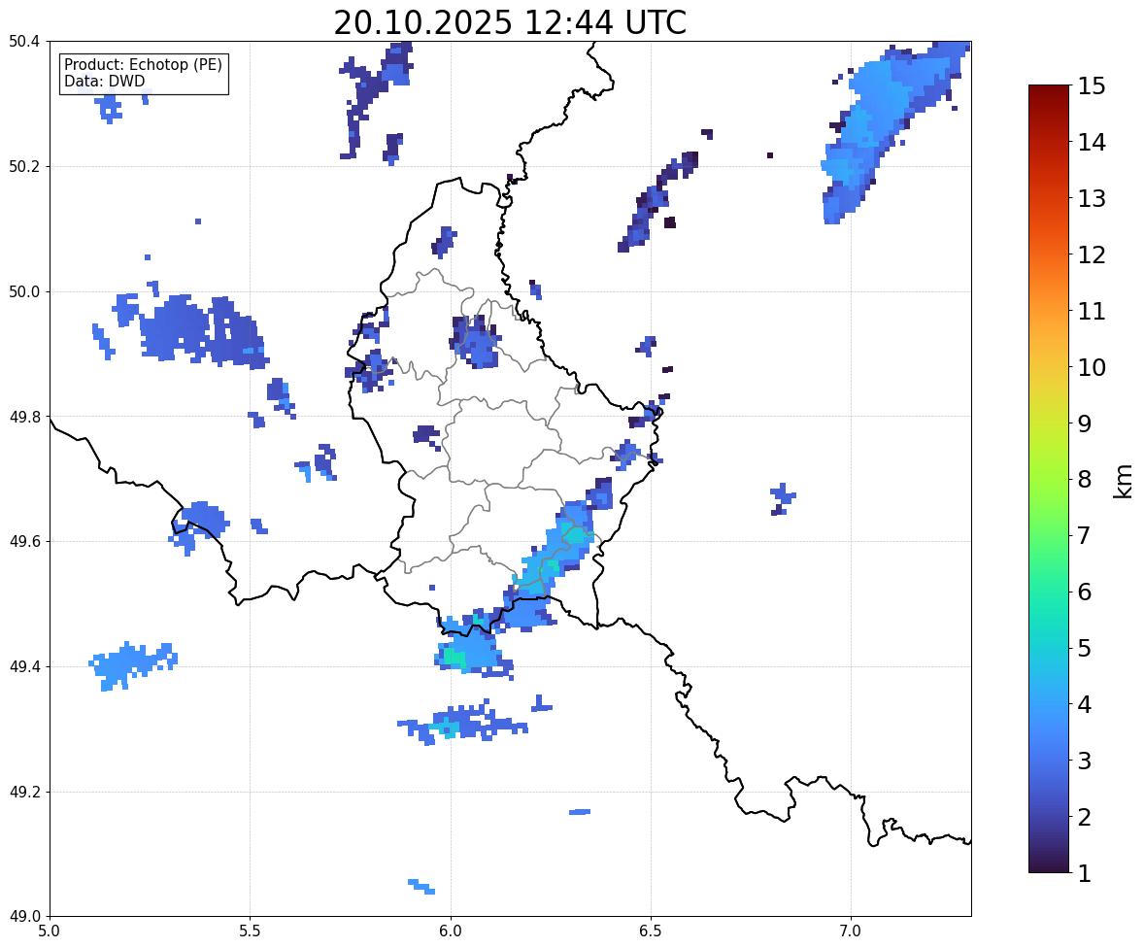
Task: Click the 49.4 latitude axis label
Action: pyautogui.click(x=23, y=667)
